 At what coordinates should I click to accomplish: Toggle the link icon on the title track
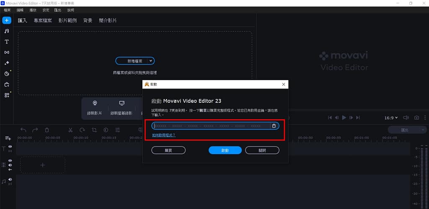click(x=10, y=151)
